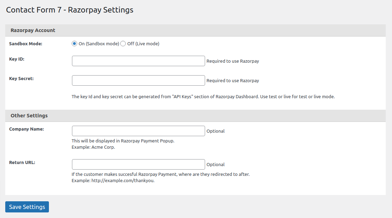The height and width of the screenshot is (218, 392).
Task: Click 'Optional' text beside Return URL field
Action: 216,164
